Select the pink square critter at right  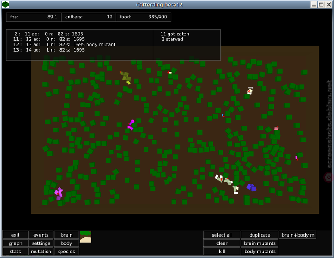click(276, 128)
